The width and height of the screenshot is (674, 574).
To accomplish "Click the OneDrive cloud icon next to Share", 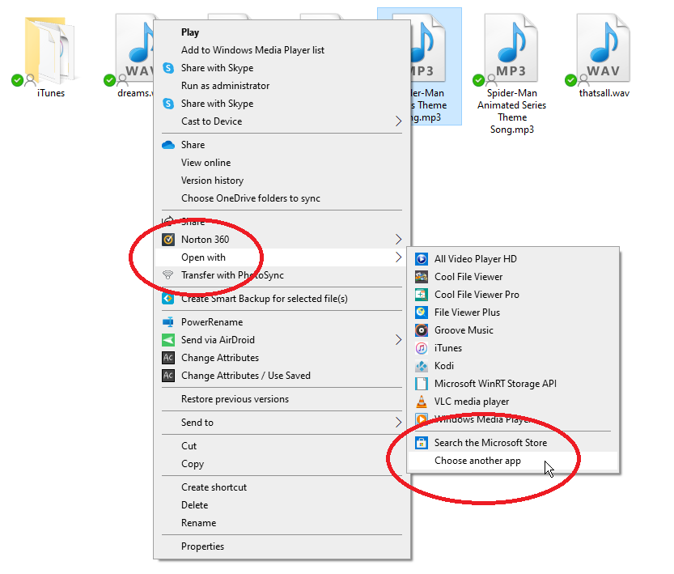I will pos(168,145).
